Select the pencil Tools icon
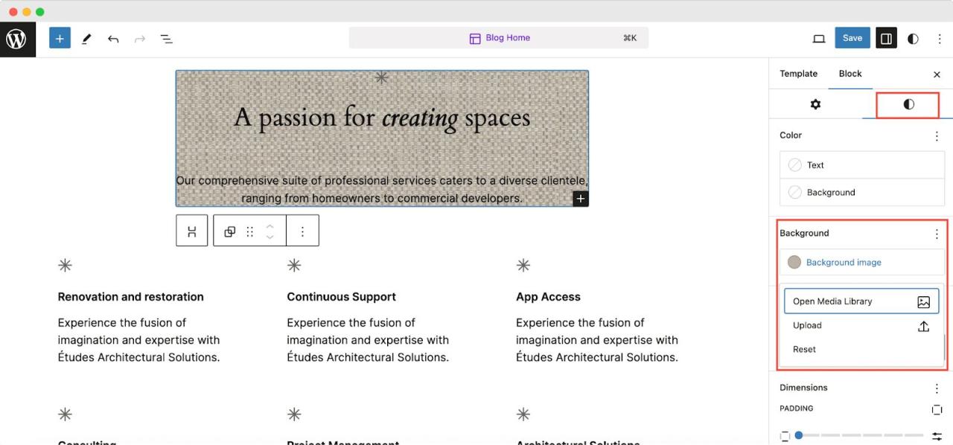The height and width of the screenshot is (445, 953). click(86, 39)
